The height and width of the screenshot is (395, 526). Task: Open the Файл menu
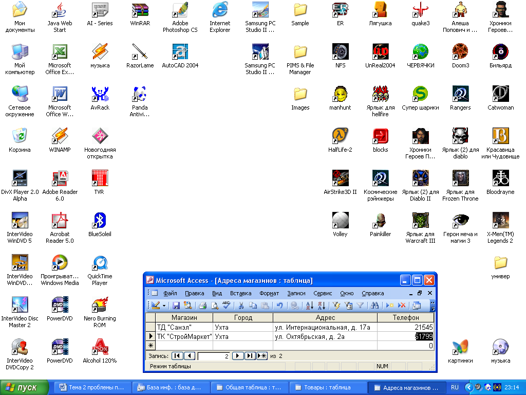click(x=170, y=293)
